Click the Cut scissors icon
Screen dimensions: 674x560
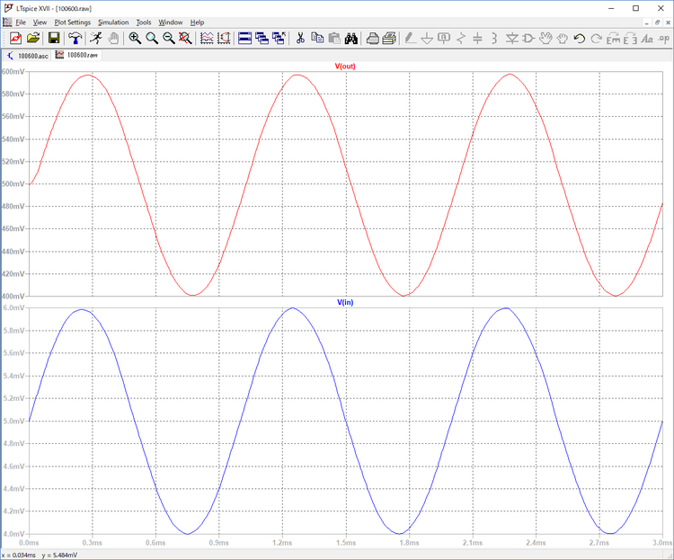coord(299,38)
